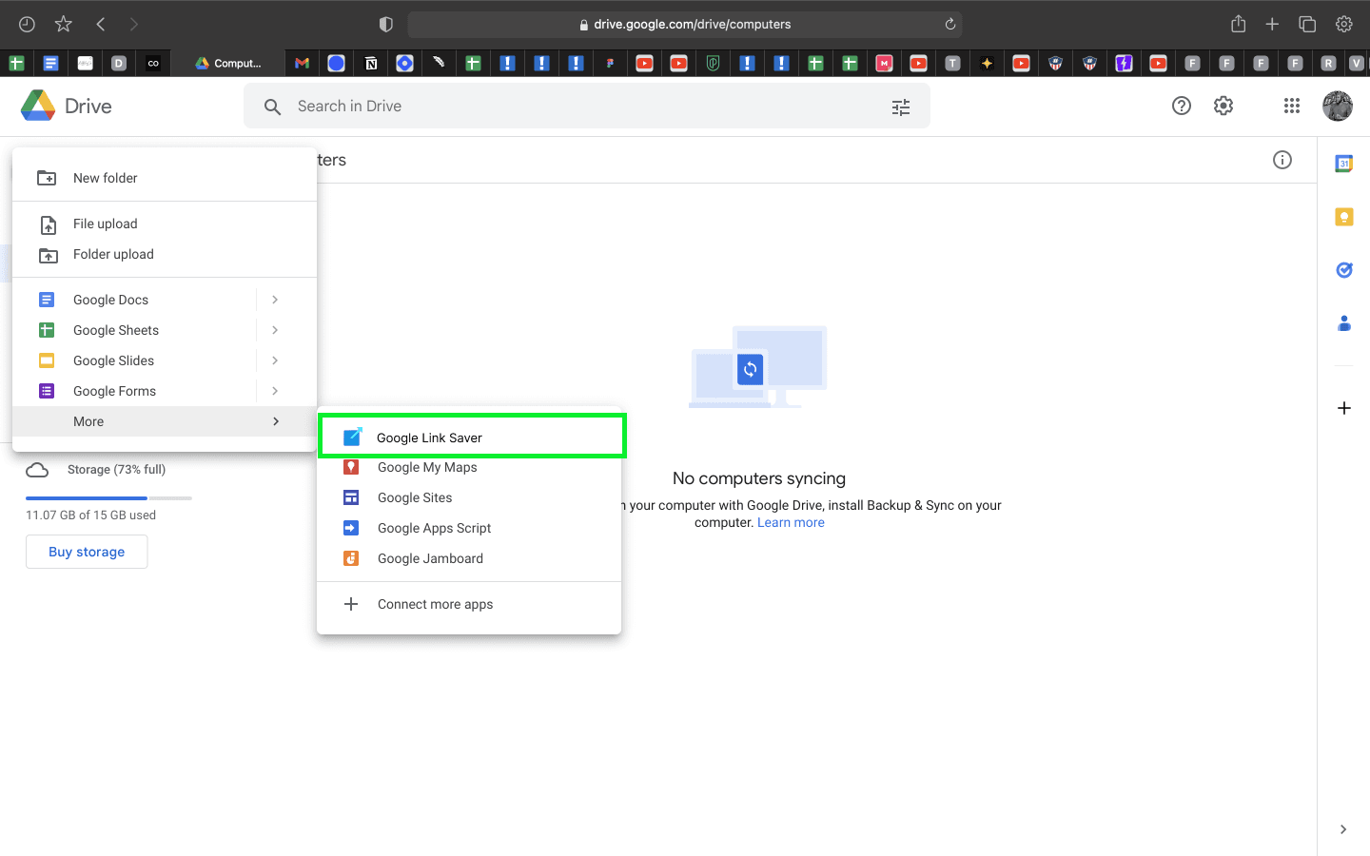Switch to the tab labeled R
The width and height of the screenshot is (1370, 856).
(x=1328, y=64)
